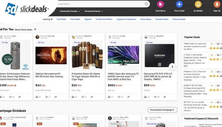Open the Oblivion game artwork thumbnail
Screen dimensions: 222x127
[x=51, y=55]
